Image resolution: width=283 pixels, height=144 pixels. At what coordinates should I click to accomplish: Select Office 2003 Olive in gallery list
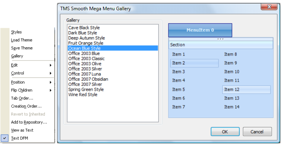click(113, 64)
